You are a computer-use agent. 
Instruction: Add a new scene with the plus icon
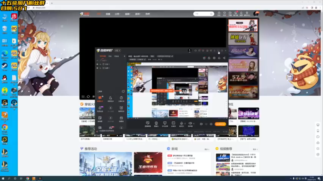pos(124,56)
